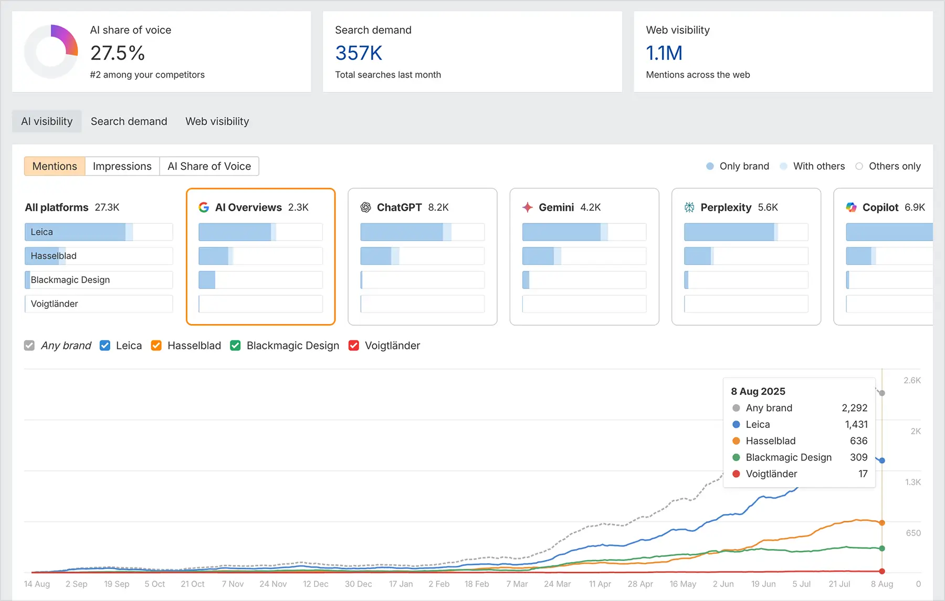945x601 pixels.
Task: Click the Google icon next to AI Overviews
Action: 203,207
